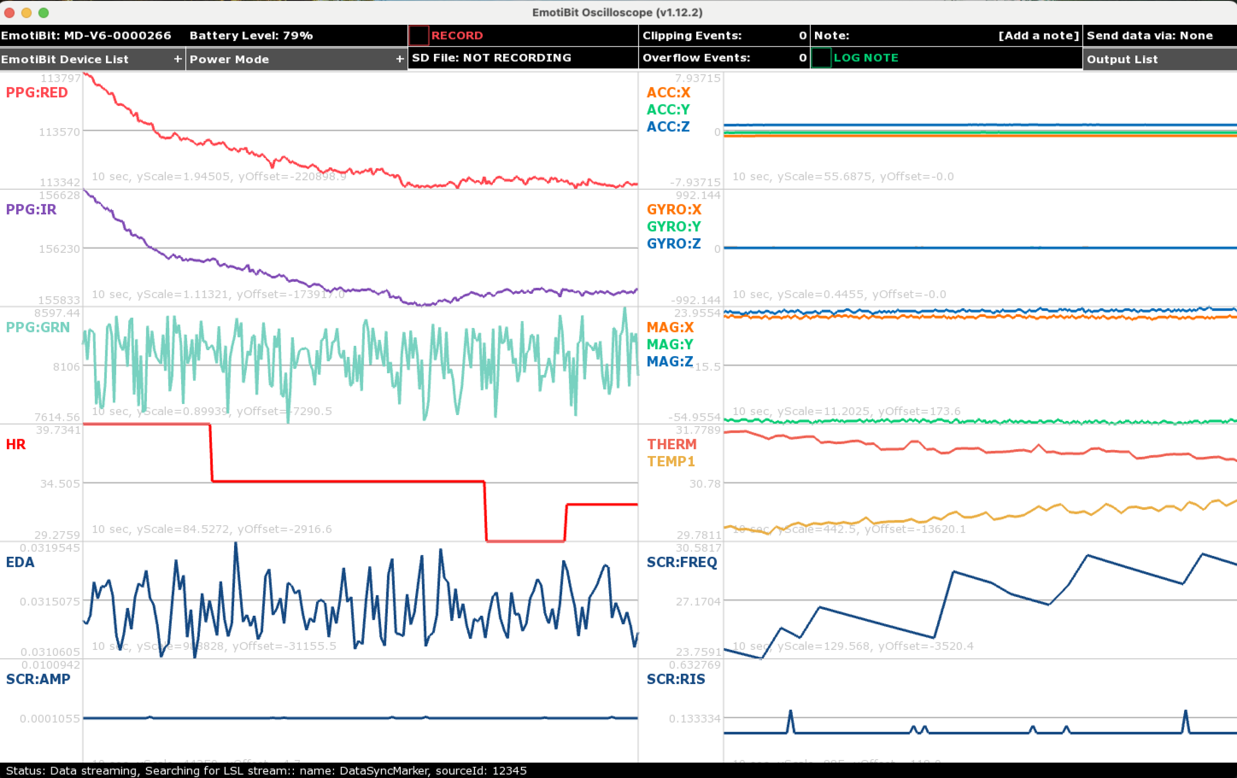The width and height of the screenshot is (1237, 778).
Task: Click the [Add a note] field
Action: coord(1038,36)
